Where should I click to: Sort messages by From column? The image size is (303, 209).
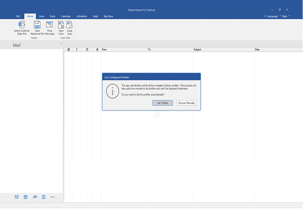(124, 50)
